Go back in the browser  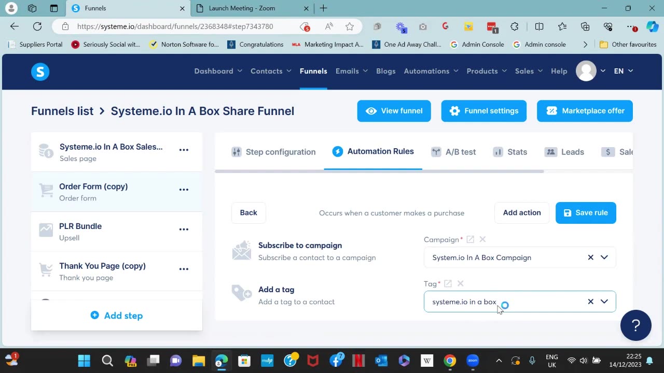point(15,26)
